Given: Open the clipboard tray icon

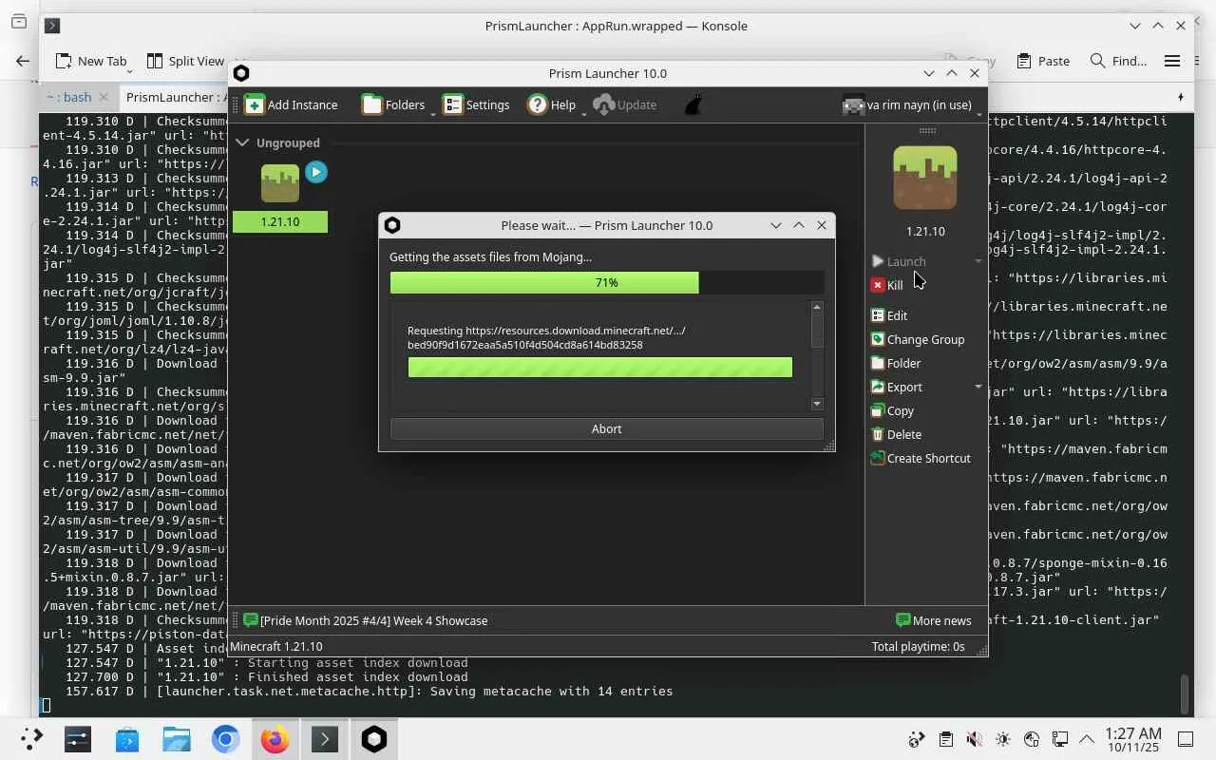Looking at the screenshot, I should (945, 739).
